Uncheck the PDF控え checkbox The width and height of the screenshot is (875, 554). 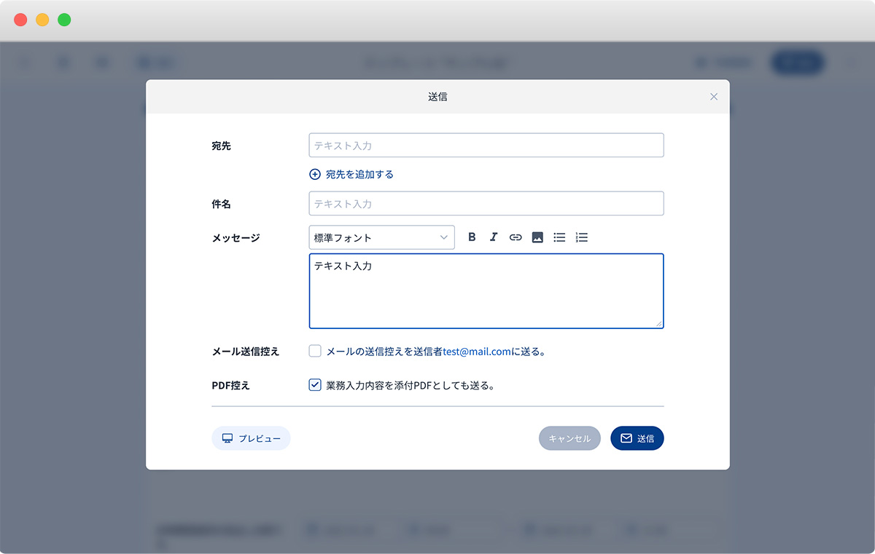coord(315,385)
